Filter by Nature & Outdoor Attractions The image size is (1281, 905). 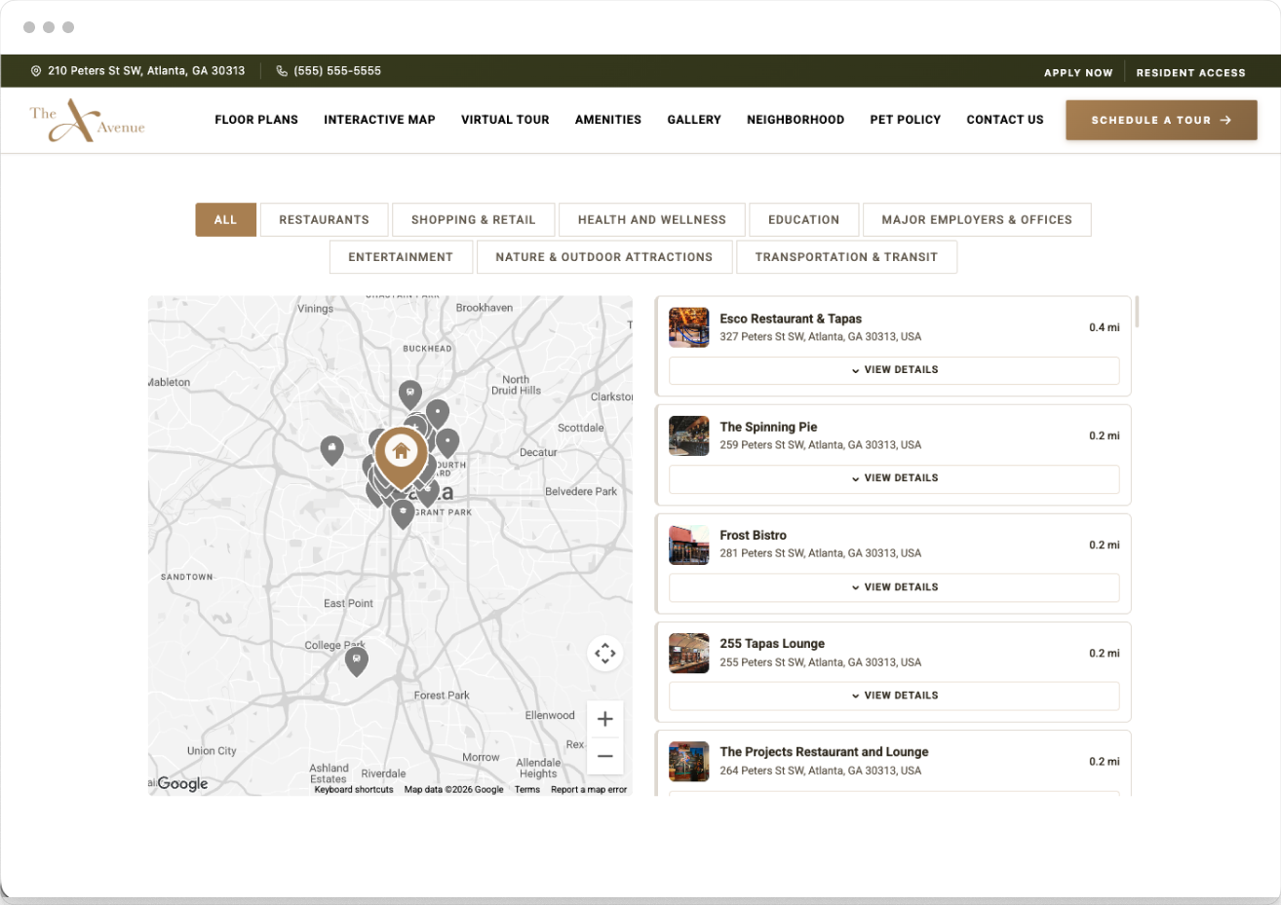tap(603, 257)
